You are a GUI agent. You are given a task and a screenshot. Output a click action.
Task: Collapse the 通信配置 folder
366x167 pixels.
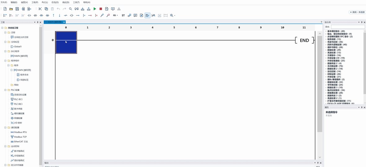point(5,127)
